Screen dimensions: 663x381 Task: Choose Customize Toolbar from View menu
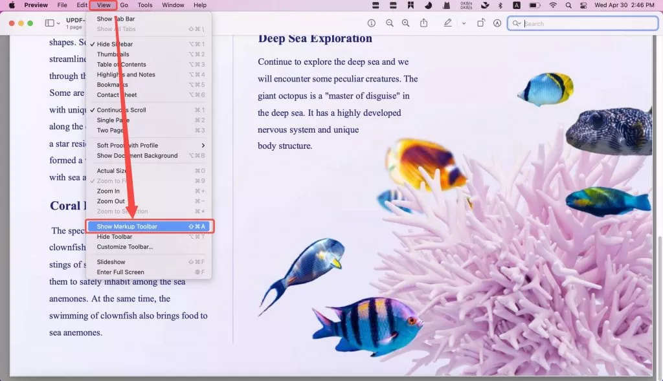pos(128,246)
